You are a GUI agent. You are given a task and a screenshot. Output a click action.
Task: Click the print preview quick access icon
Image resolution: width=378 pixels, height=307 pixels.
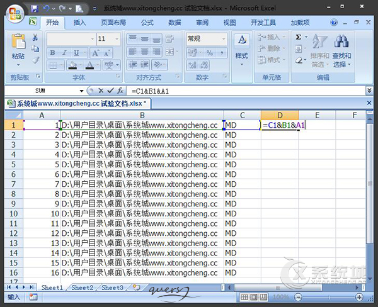(79, 9)
